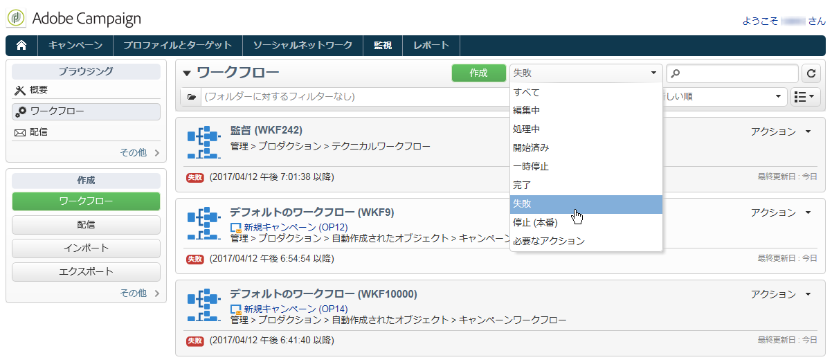The height and width of the screenshot is (362, 832).
Task: Click the 監督 (WKF242) workflow icon
Action: (204, 143)
